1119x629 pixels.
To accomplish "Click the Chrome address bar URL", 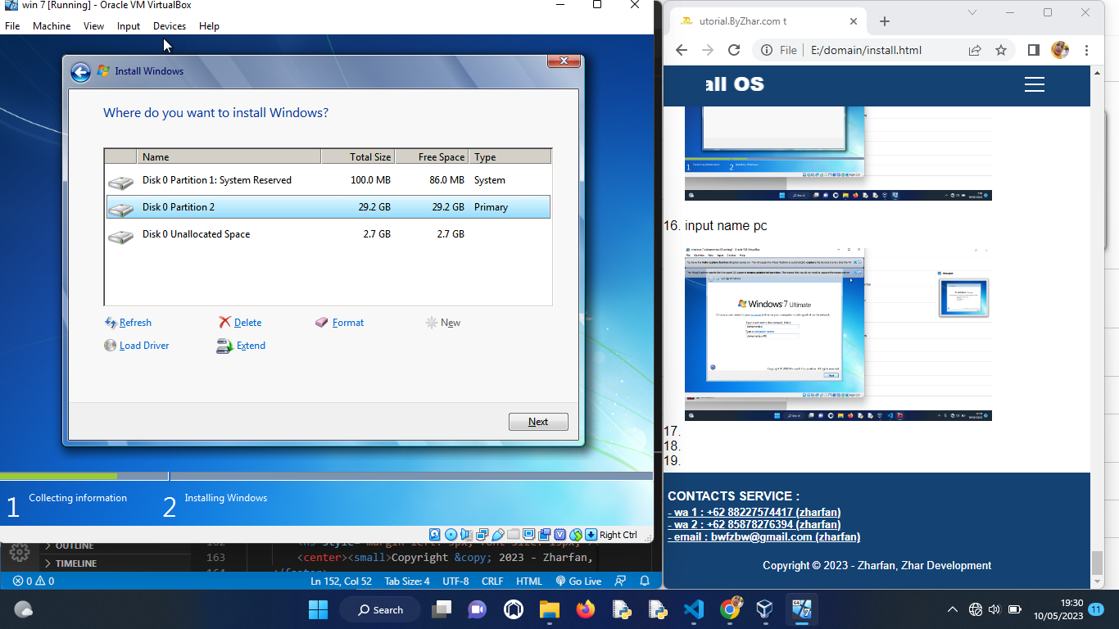I will [x=866, y=50].
